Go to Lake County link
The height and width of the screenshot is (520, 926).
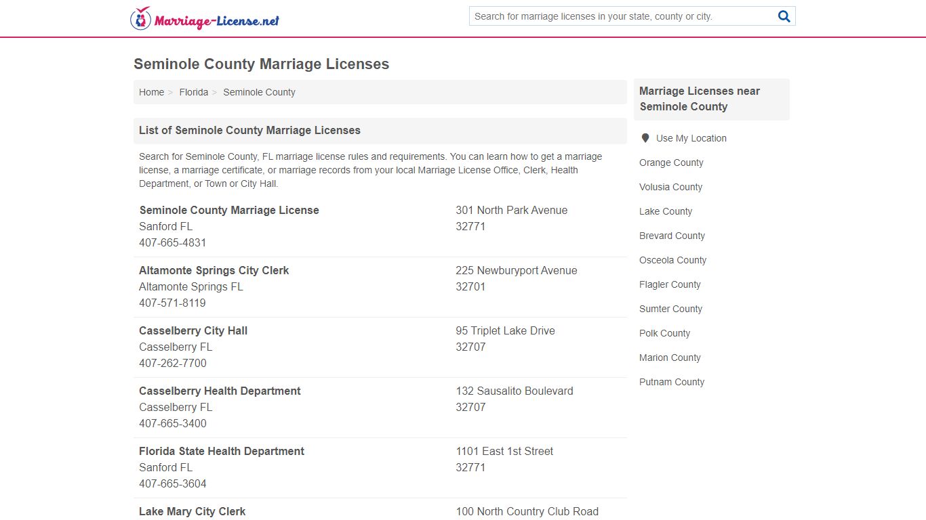(x=666, y=211)
